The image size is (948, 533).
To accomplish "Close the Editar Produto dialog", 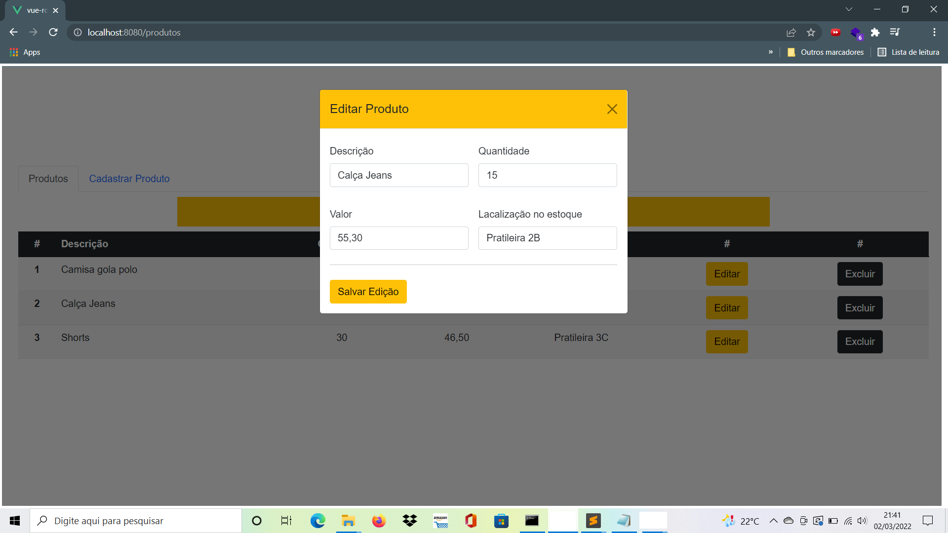I will tap(612, 109).
